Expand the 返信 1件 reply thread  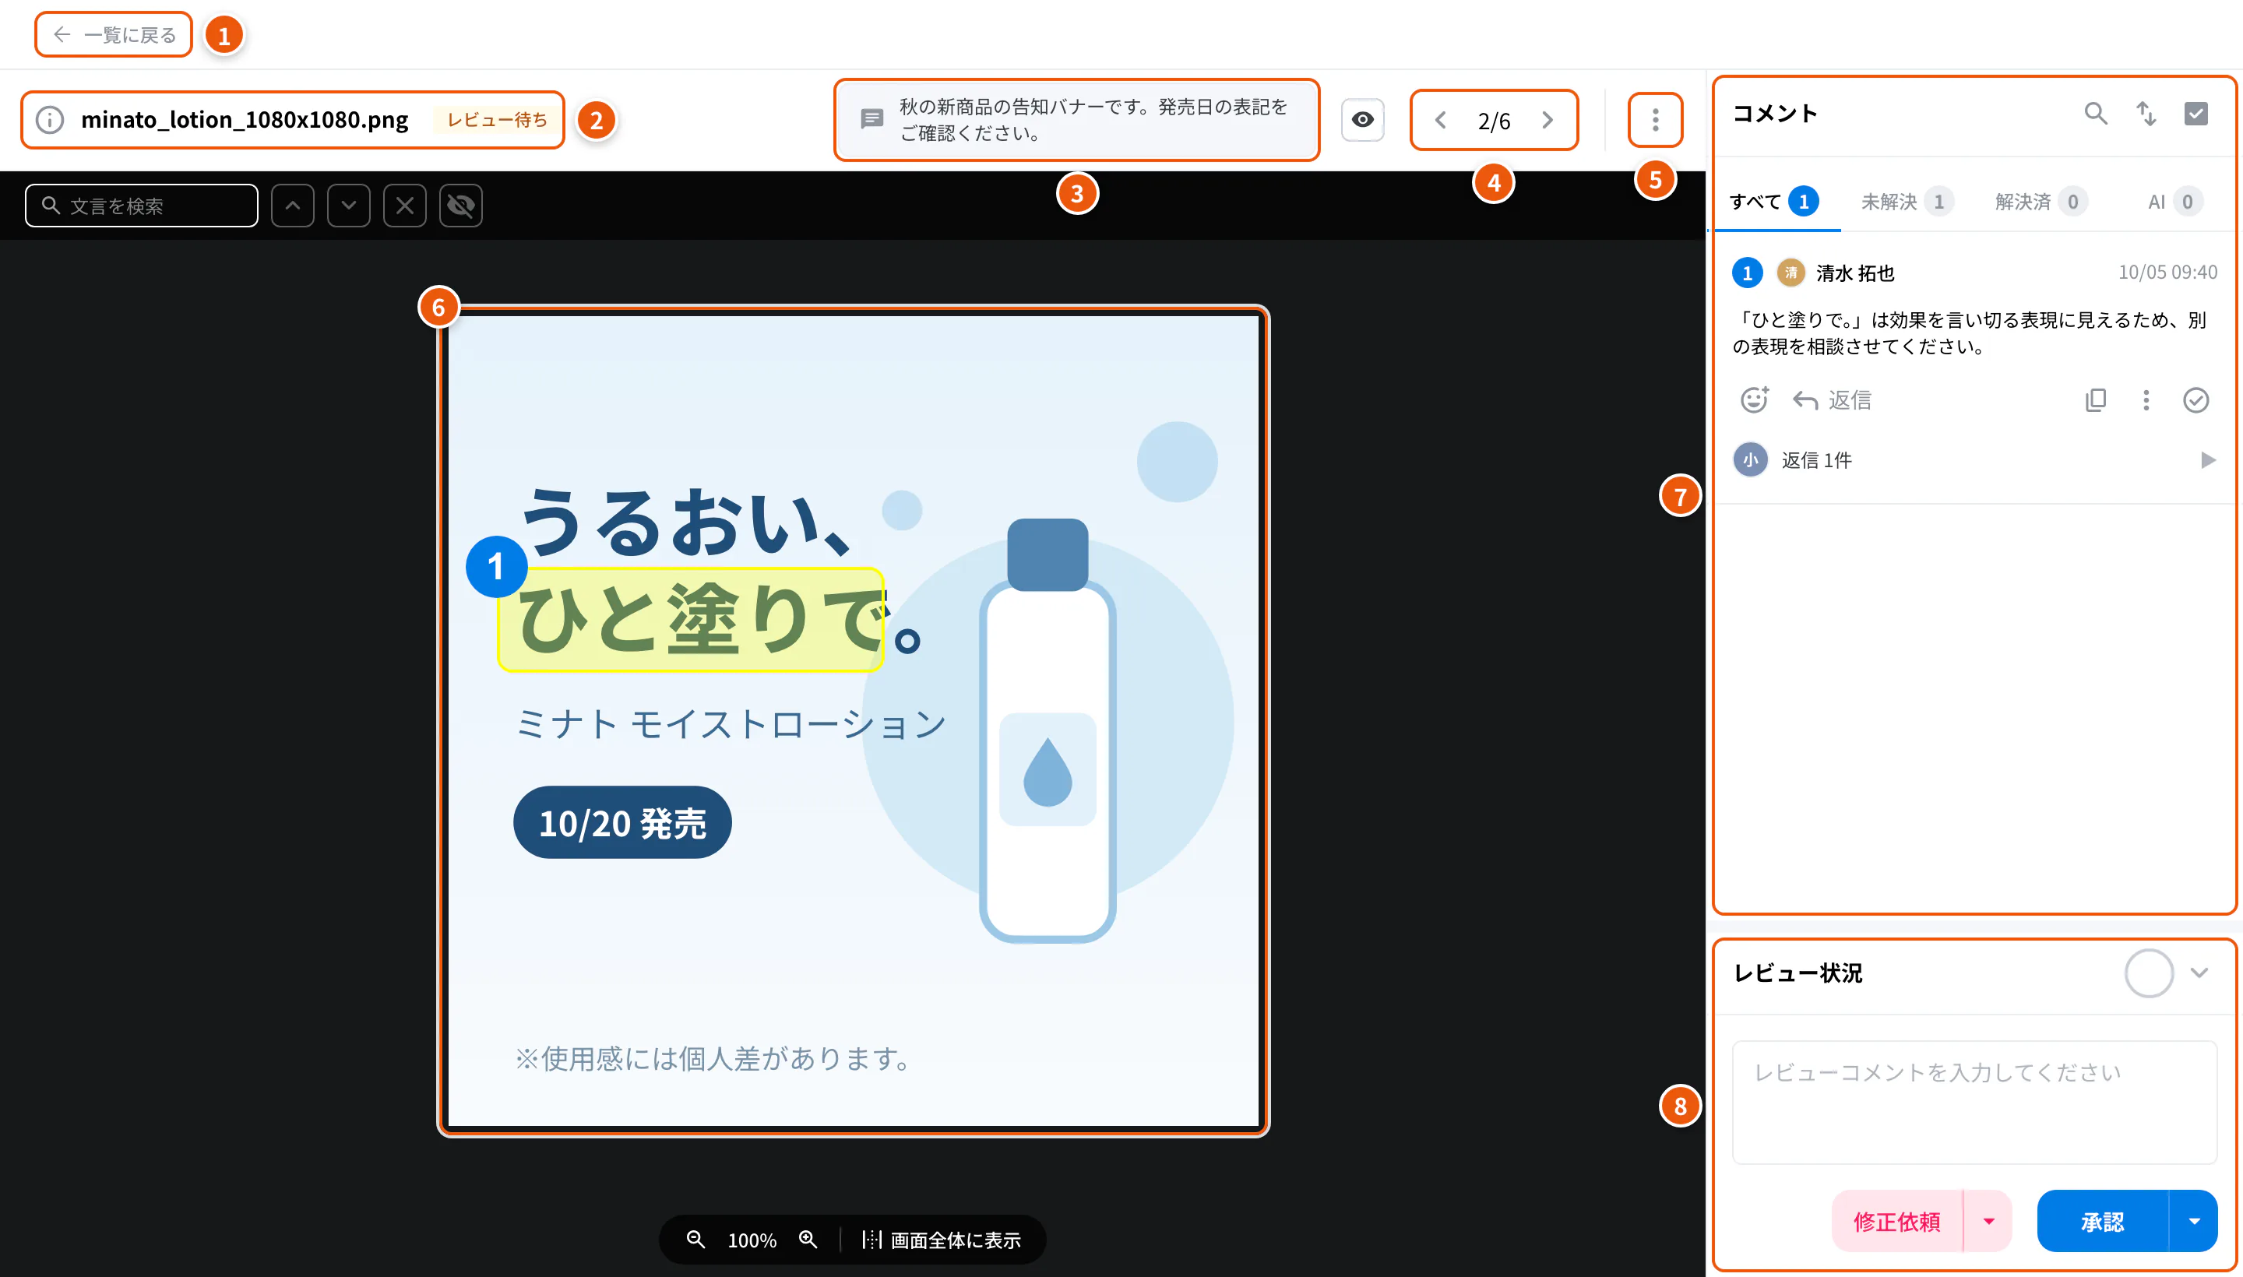[x=1974, y=459]
